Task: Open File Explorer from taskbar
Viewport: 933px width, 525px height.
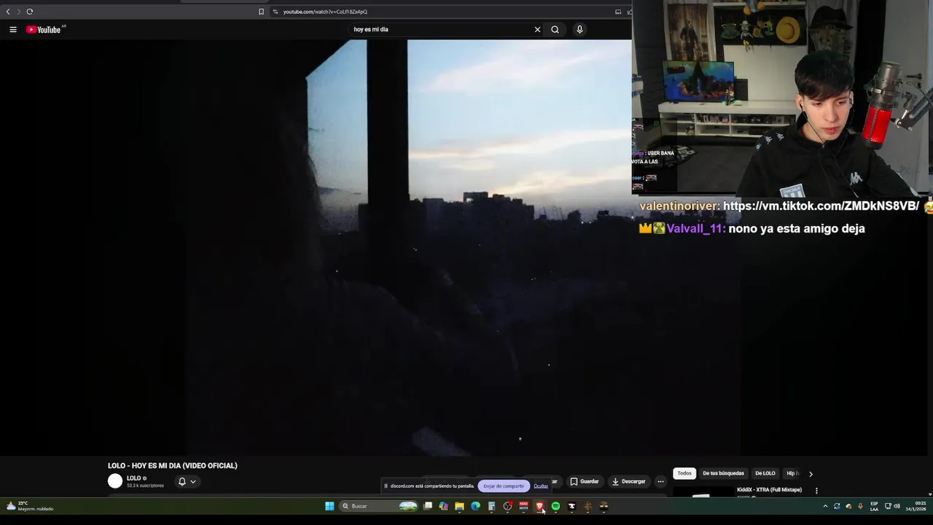Action: (x=459, y=506)
